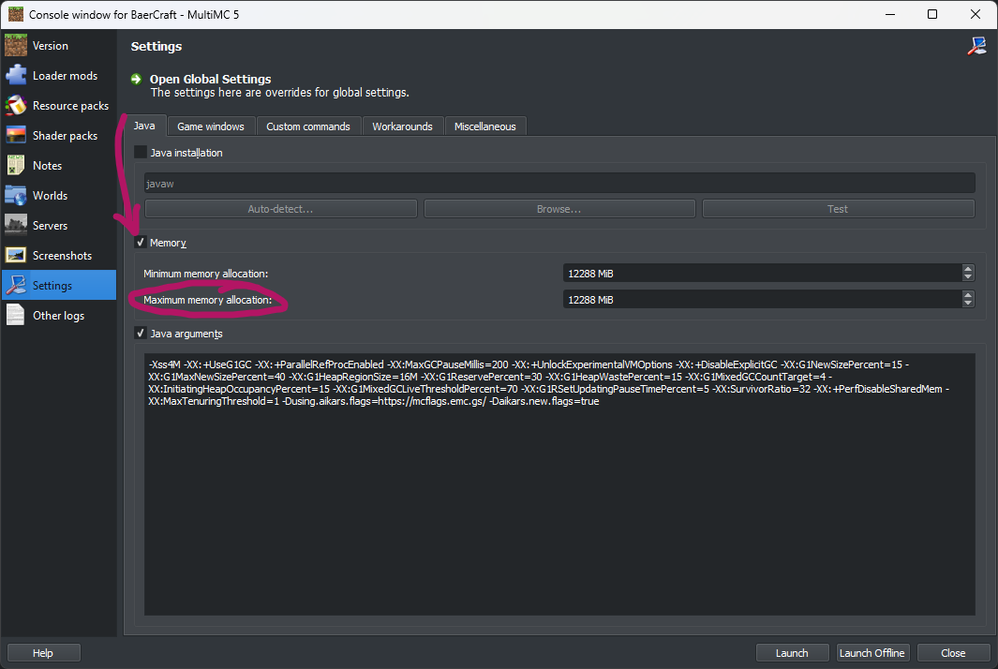Image resolution: width=998 pixels, height=669 pixels.
Task: Click the Launch button
Action: pyautogui.click(x=793, y=652)
